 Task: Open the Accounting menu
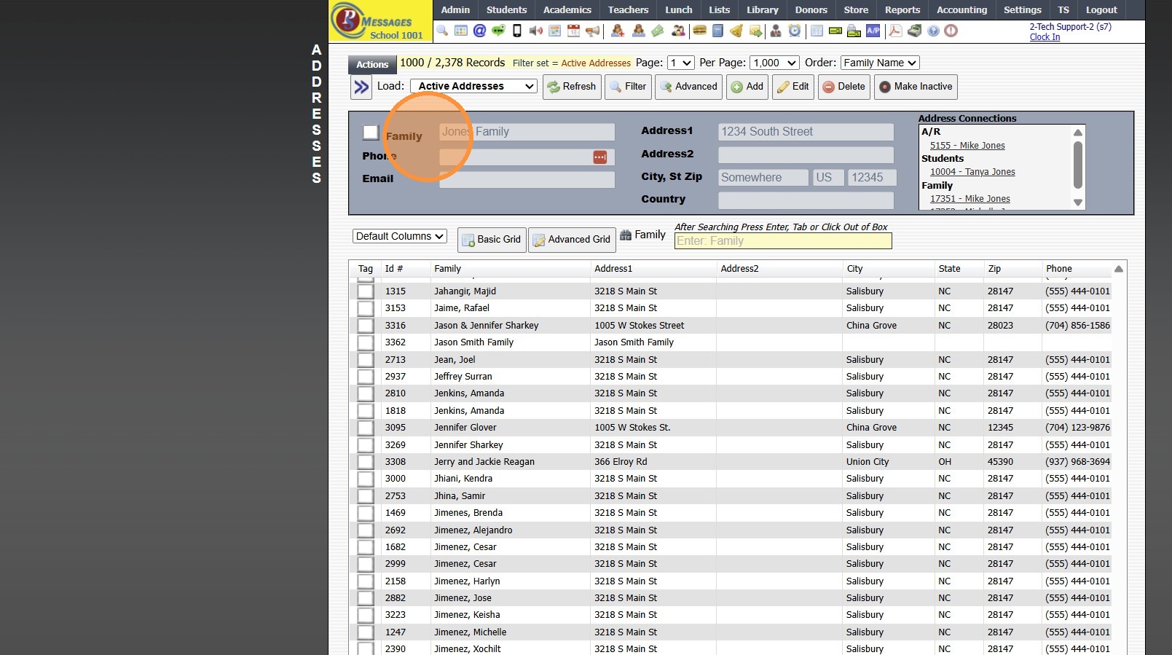(x=961, y=10)
